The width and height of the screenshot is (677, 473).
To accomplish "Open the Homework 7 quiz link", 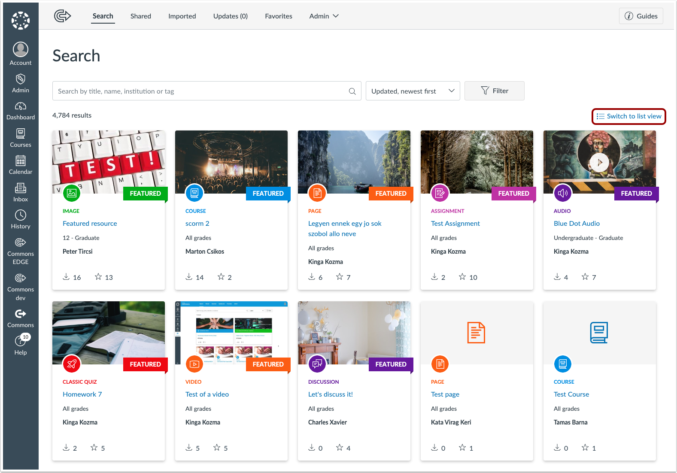I will pos(82,394).
